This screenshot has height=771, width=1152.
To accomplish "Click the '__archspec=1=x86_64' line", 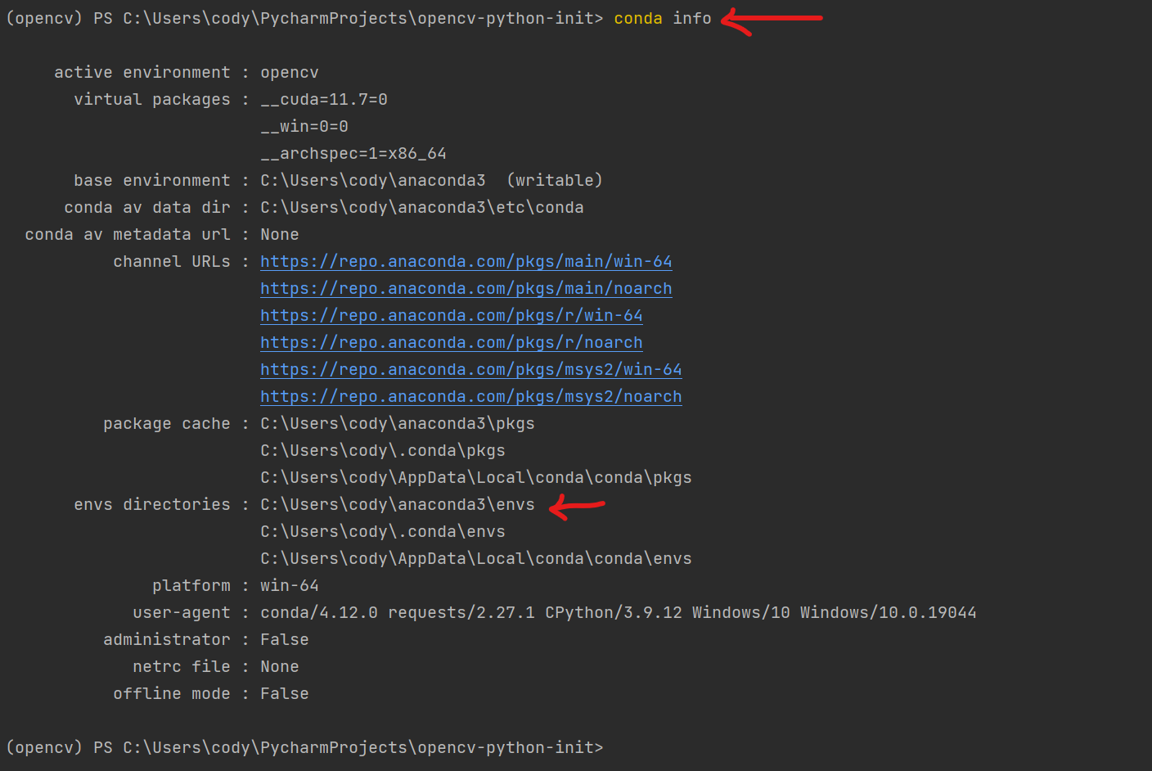I will coord(353,154).
